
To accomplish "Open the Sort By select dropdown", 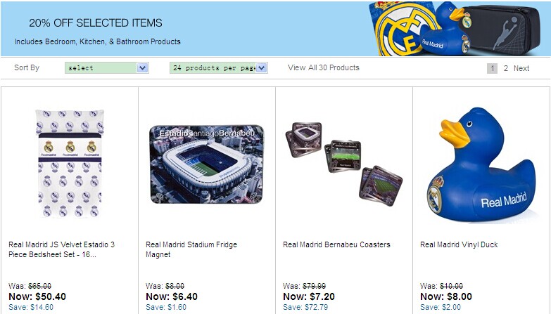I will point(106,68).
